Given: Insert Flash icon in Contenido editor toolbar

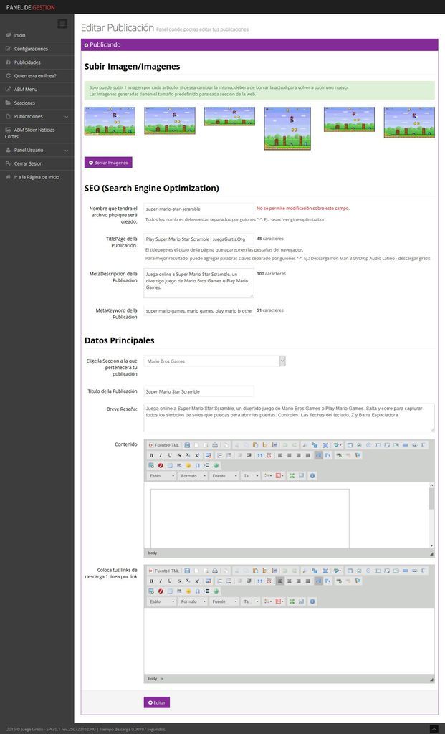Looking at the screenshot, I should pyautogui.click(x=161, y=465).
